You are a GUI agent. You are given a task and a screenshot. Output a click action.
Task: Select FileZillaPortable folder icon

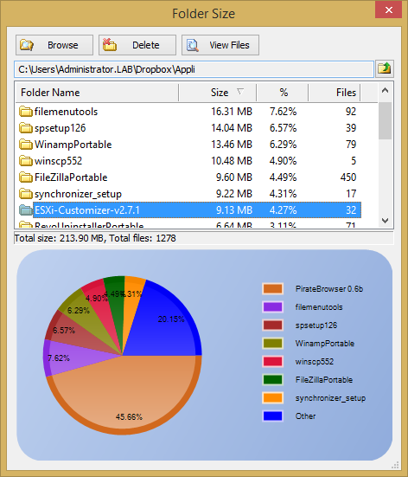coord(26,177)
